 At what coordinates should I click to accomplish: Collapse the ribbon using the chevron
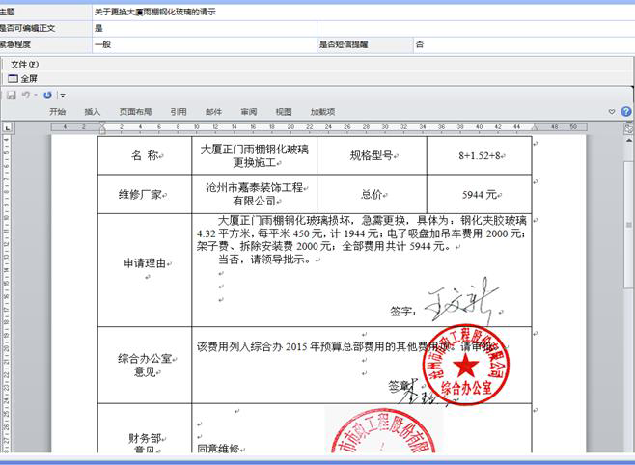(x=613, y=112)
